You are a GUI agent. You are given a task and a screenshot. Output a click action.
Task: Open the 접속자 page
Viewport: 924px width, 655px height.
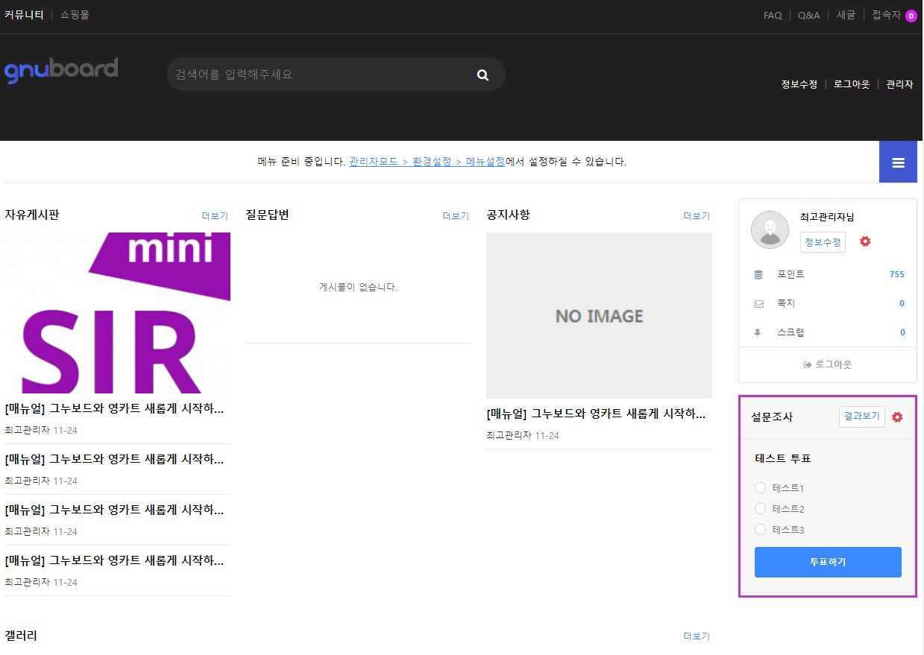coord(886,15)
